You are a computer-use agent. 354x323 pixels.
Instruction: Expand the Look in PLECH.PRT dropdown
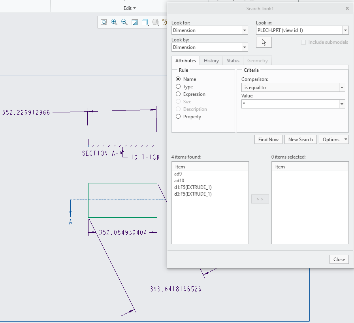(x=345, y=30)
